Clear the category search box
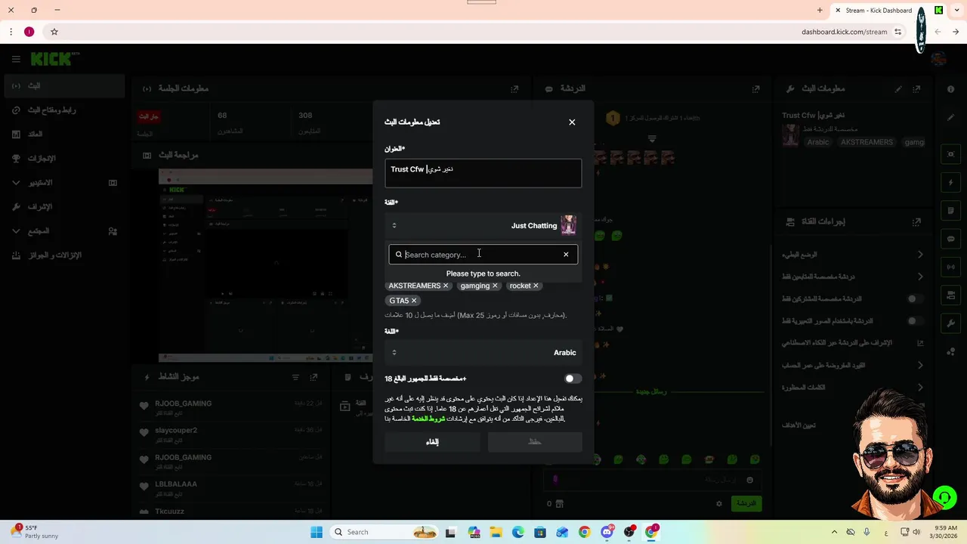This screenshot has height=544, width=967. coord(566,255)
